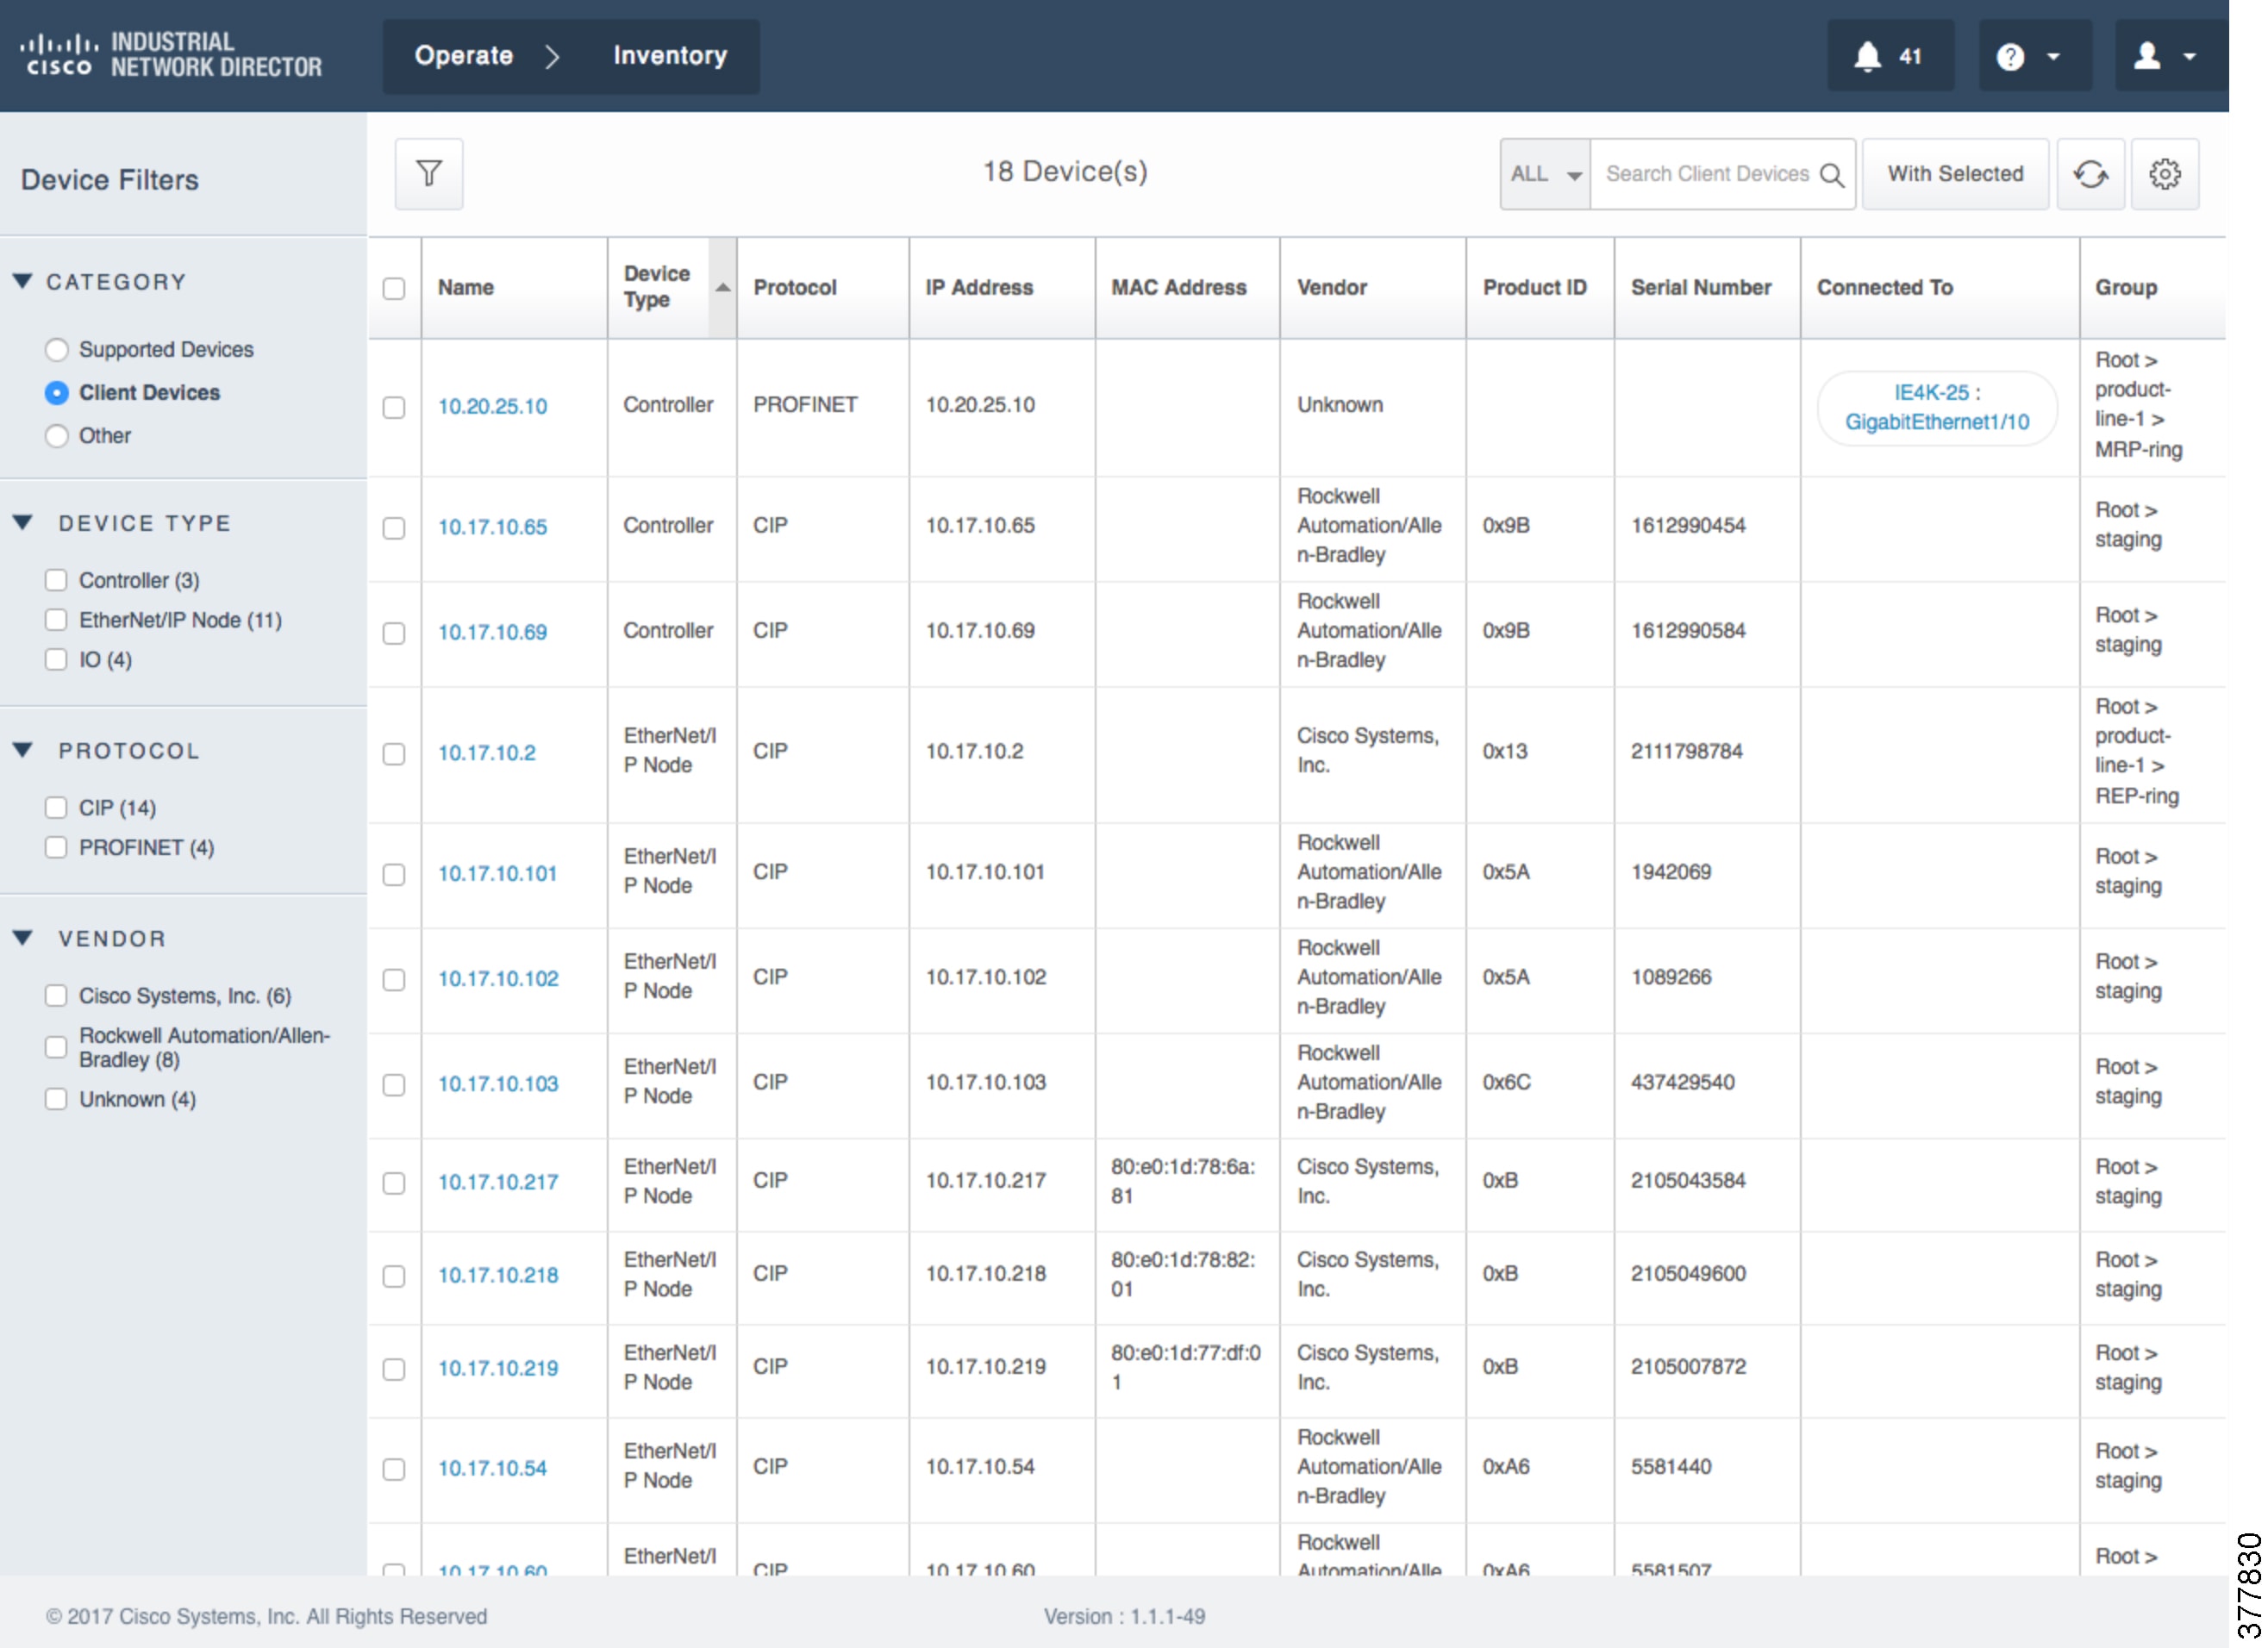Open the notifications bell showing 41

(1890, 56)
